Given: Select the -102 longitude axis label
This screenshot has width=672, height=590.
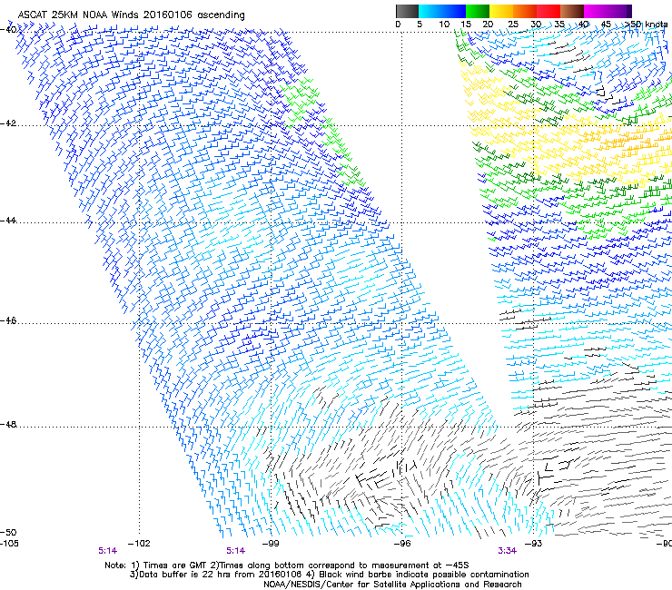Looking at the screenshot, I should pos(140,544).
